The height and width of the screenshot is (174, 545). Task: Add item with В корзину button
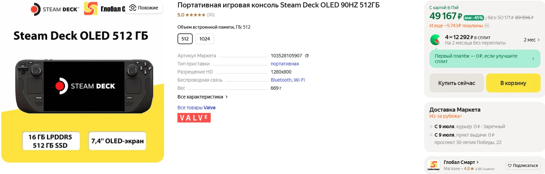[x=513, y=83]
